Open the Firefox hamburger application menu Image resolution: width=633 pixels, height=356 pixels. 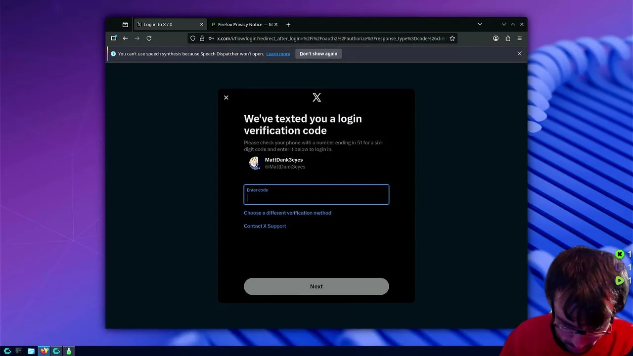tap(519, 38)
